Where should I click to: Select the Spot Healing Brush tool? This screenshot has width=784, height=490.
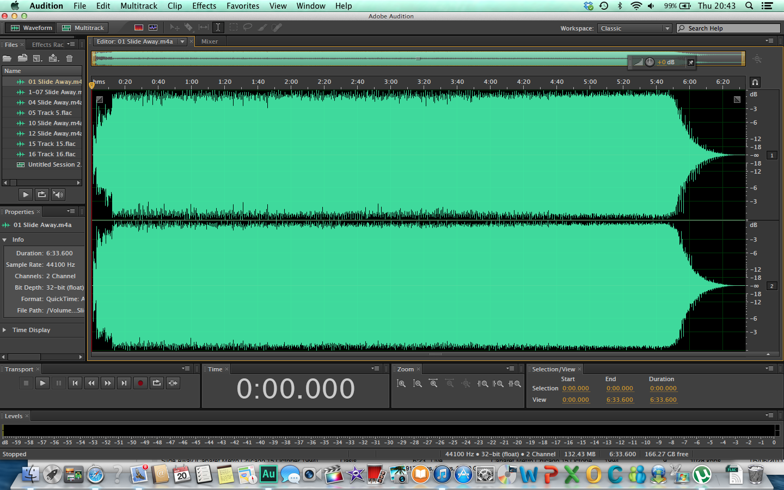277,27
